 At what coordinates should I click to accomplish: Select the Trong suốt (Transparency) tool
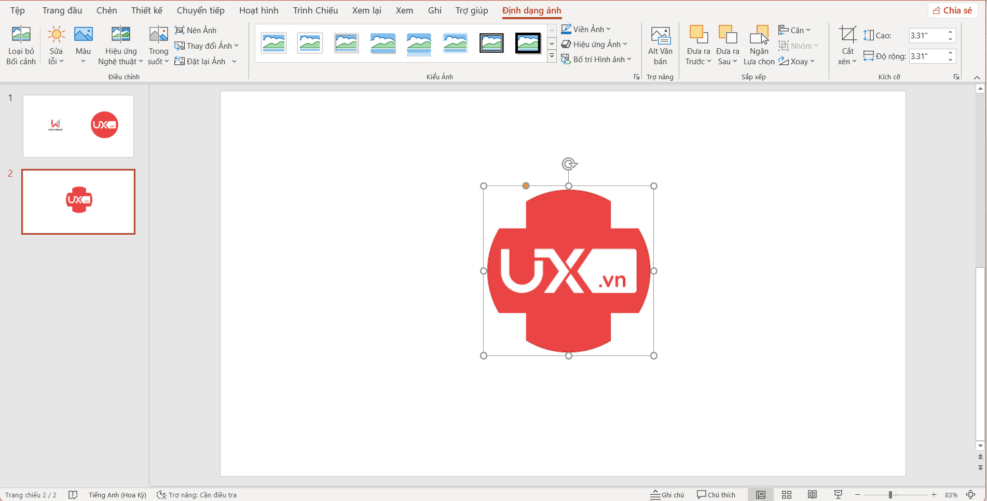(158, 45)
